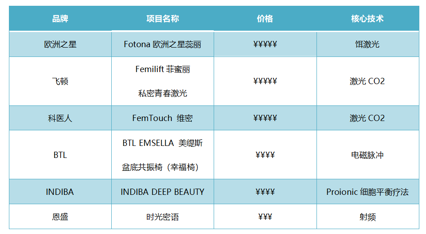426x234 pixels.
Task: Click the Proionic 细胞平衡疗法 cell
Action: click(368, 192)
